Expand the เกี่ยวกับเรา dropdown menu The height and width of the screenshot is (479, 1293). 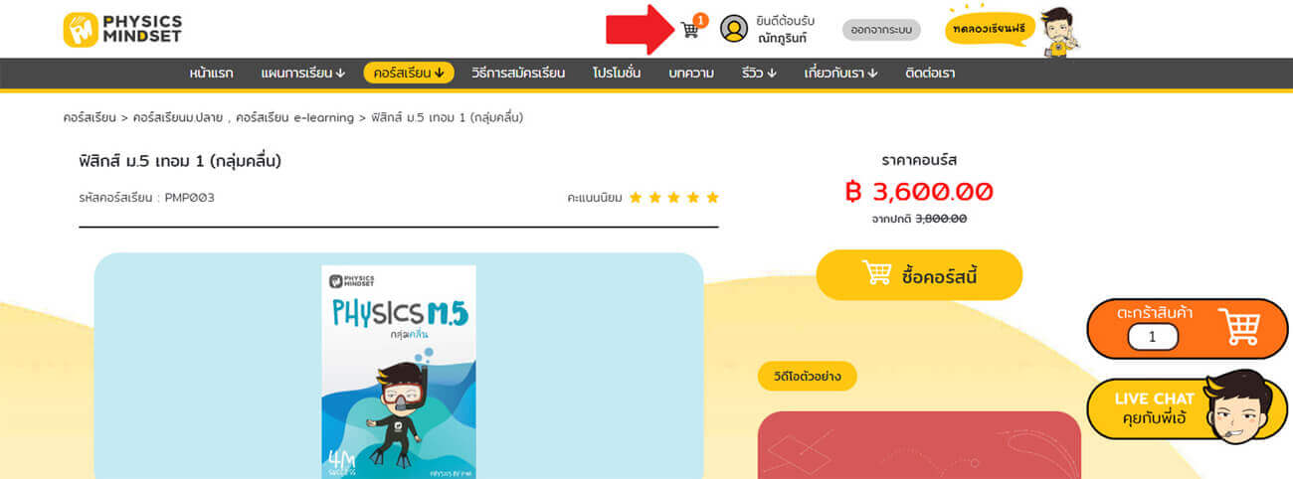[x=841, y=73]
